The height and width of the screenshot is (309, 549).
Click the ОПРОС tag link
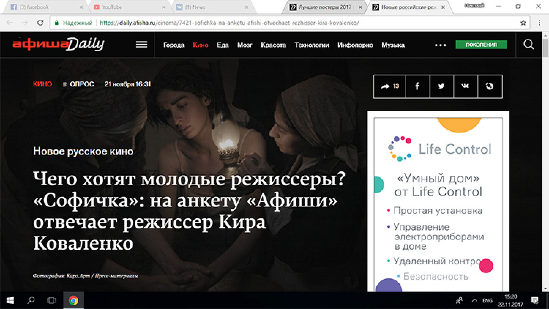[78, 84]
